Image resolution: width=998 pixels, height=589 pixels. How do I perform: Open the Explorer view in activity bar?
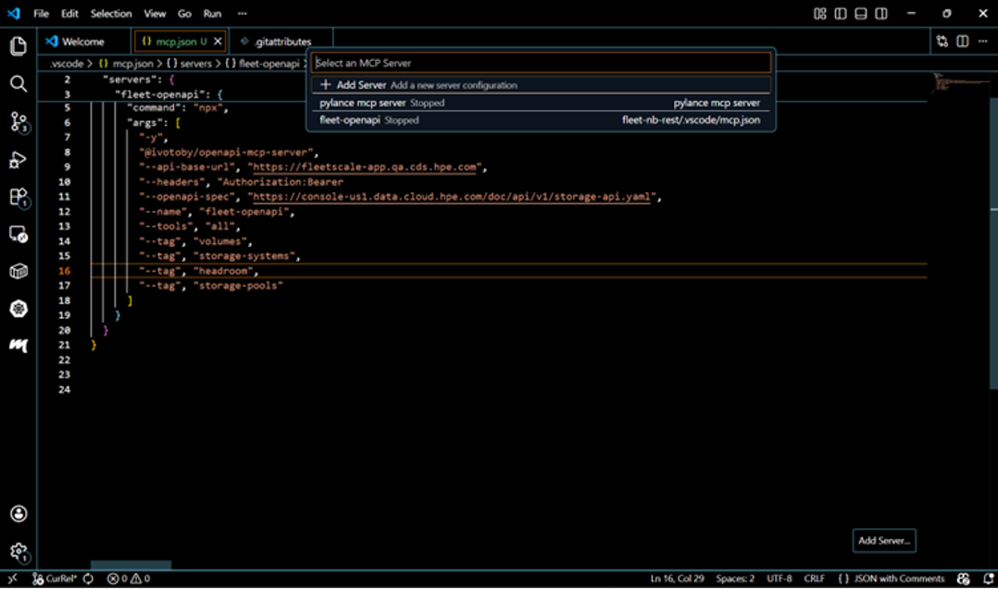pos(19,46)
